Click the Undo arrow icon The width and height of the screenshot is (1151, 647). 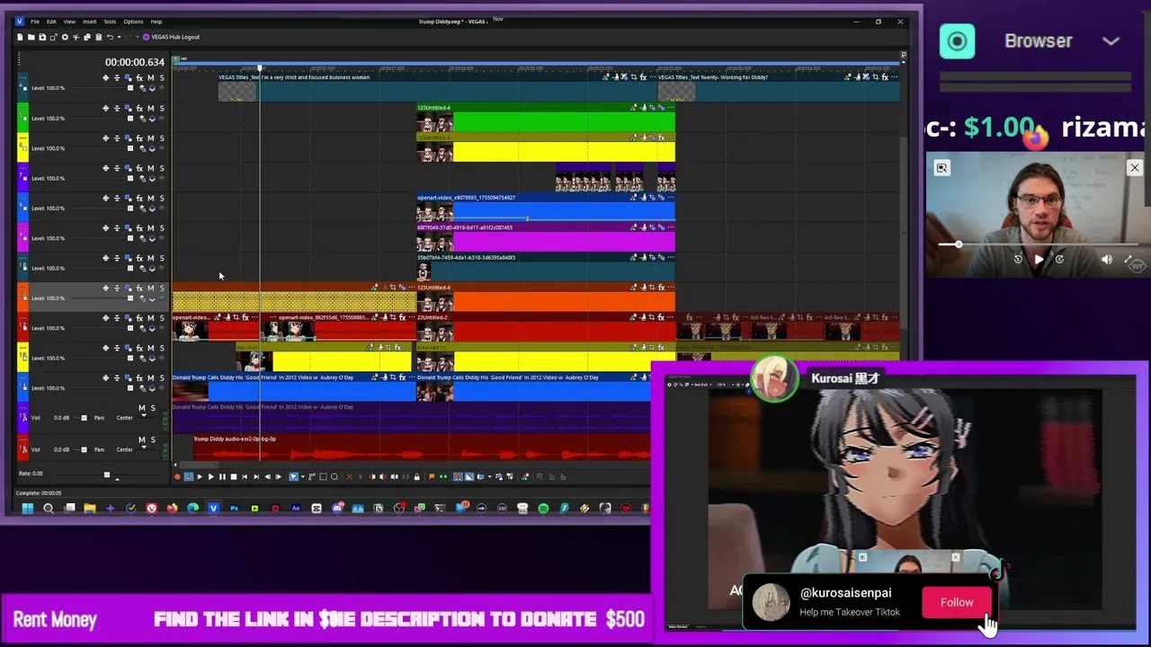(x=110, y=37)
